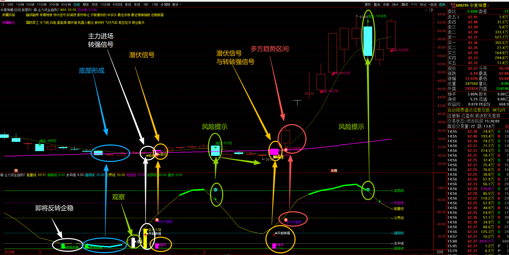Click the 大飞机 concept tag
This screenshot has height=255, width=509.
coord(44,23)
